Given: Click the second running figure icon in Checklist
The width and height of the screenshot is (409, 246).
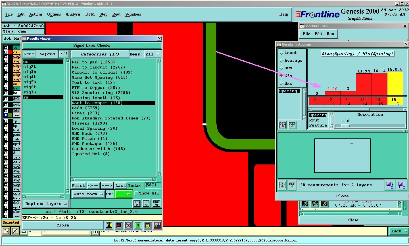Looking at the screenshot, I should (315, 204).
